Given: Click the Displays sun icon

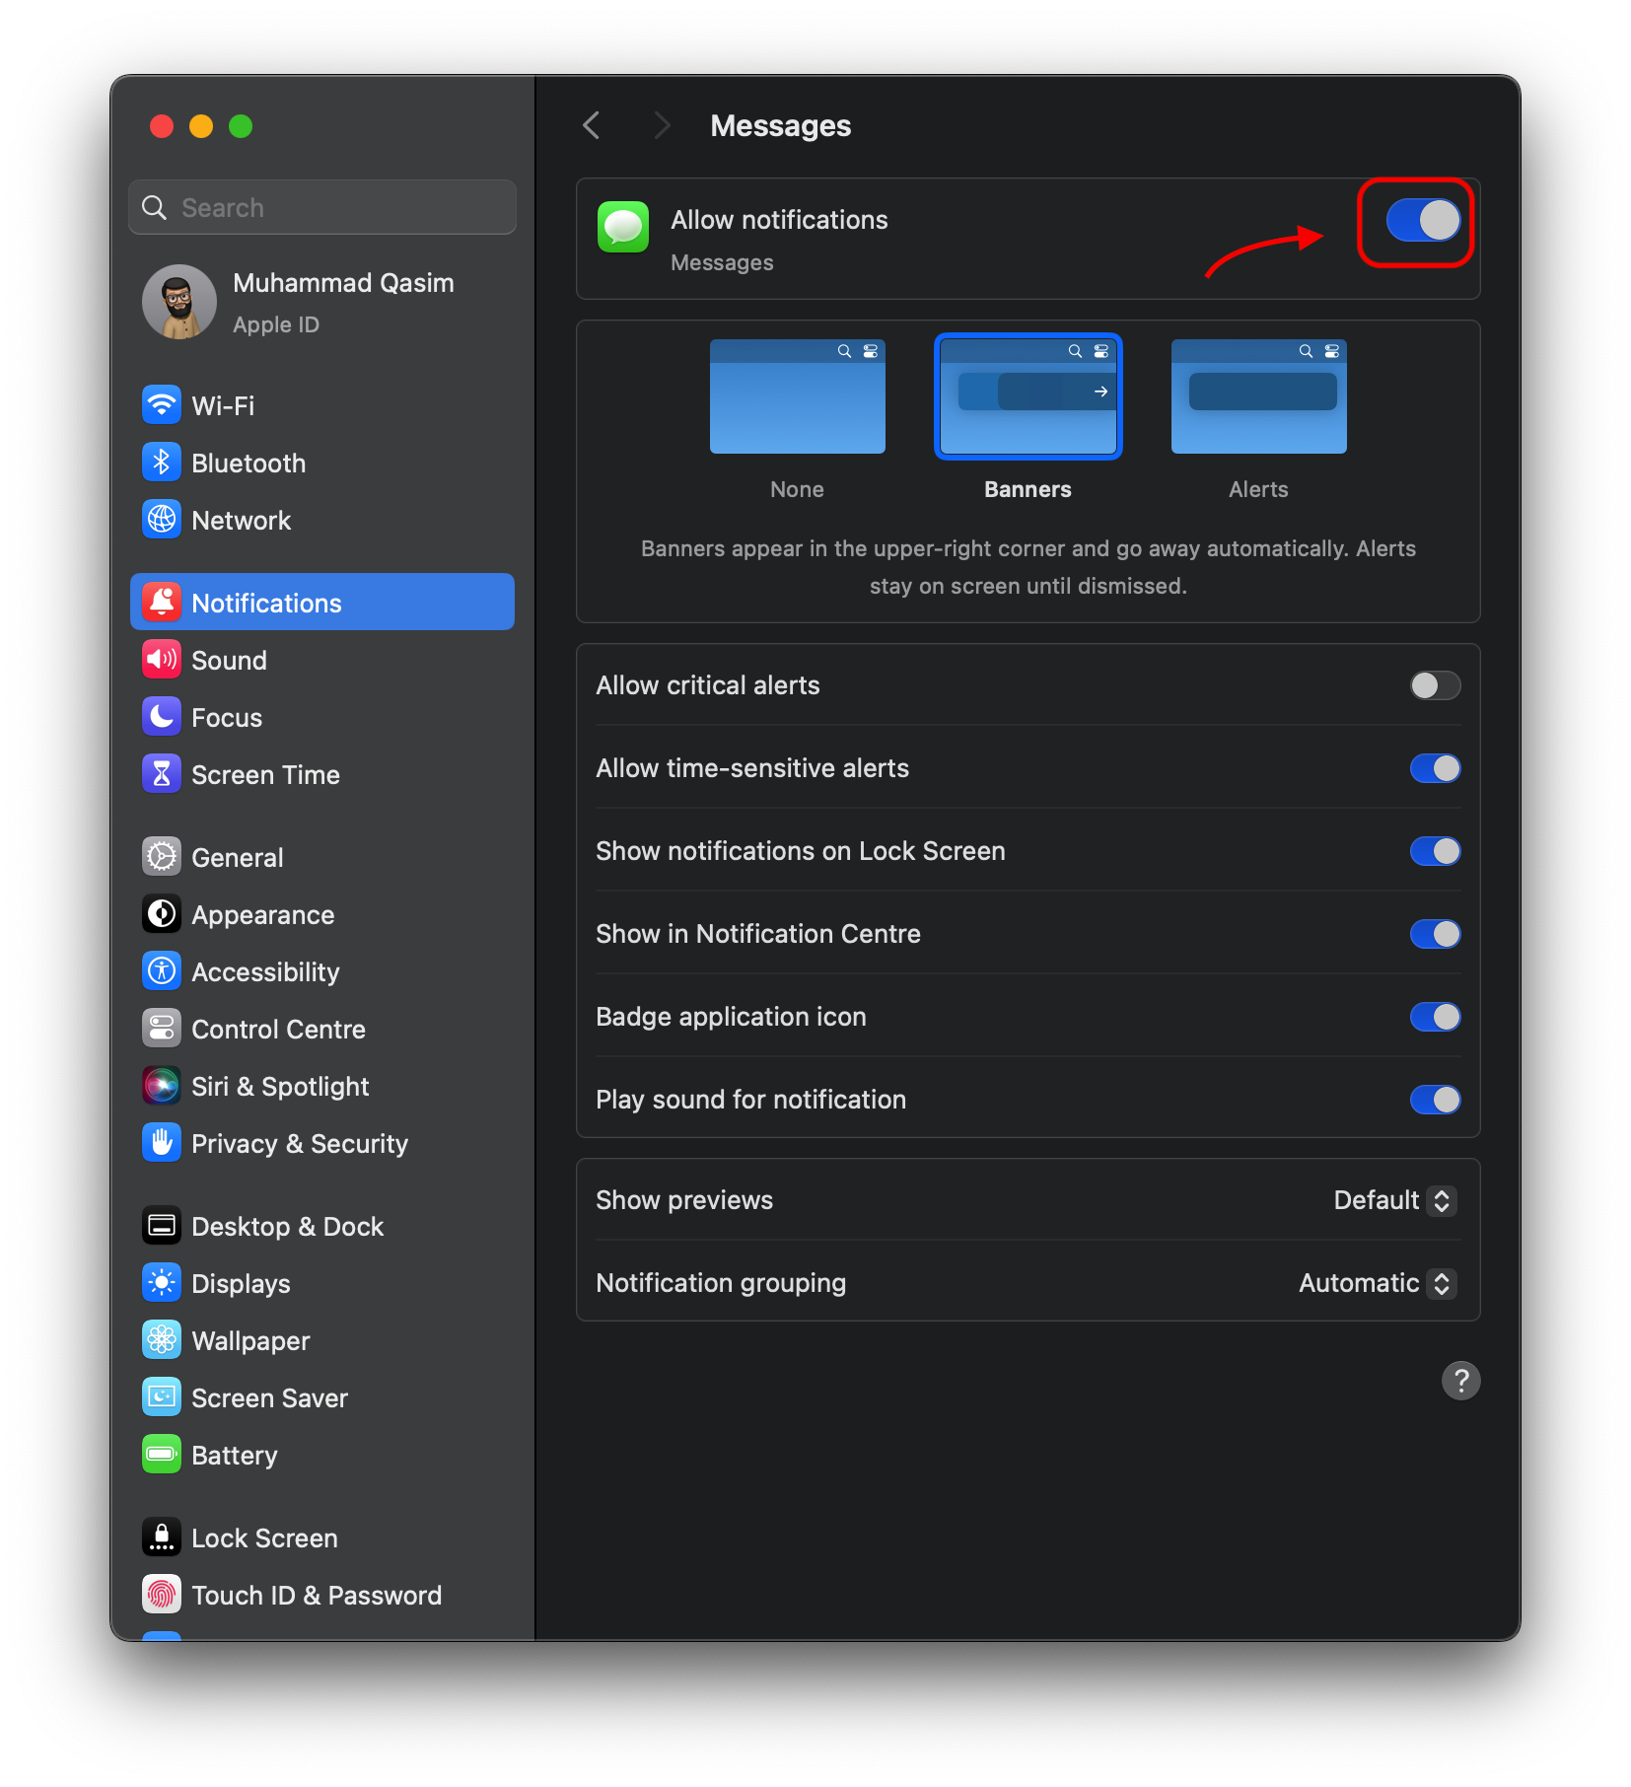Looking at the screenshot, I should (x=162, y=1283).
